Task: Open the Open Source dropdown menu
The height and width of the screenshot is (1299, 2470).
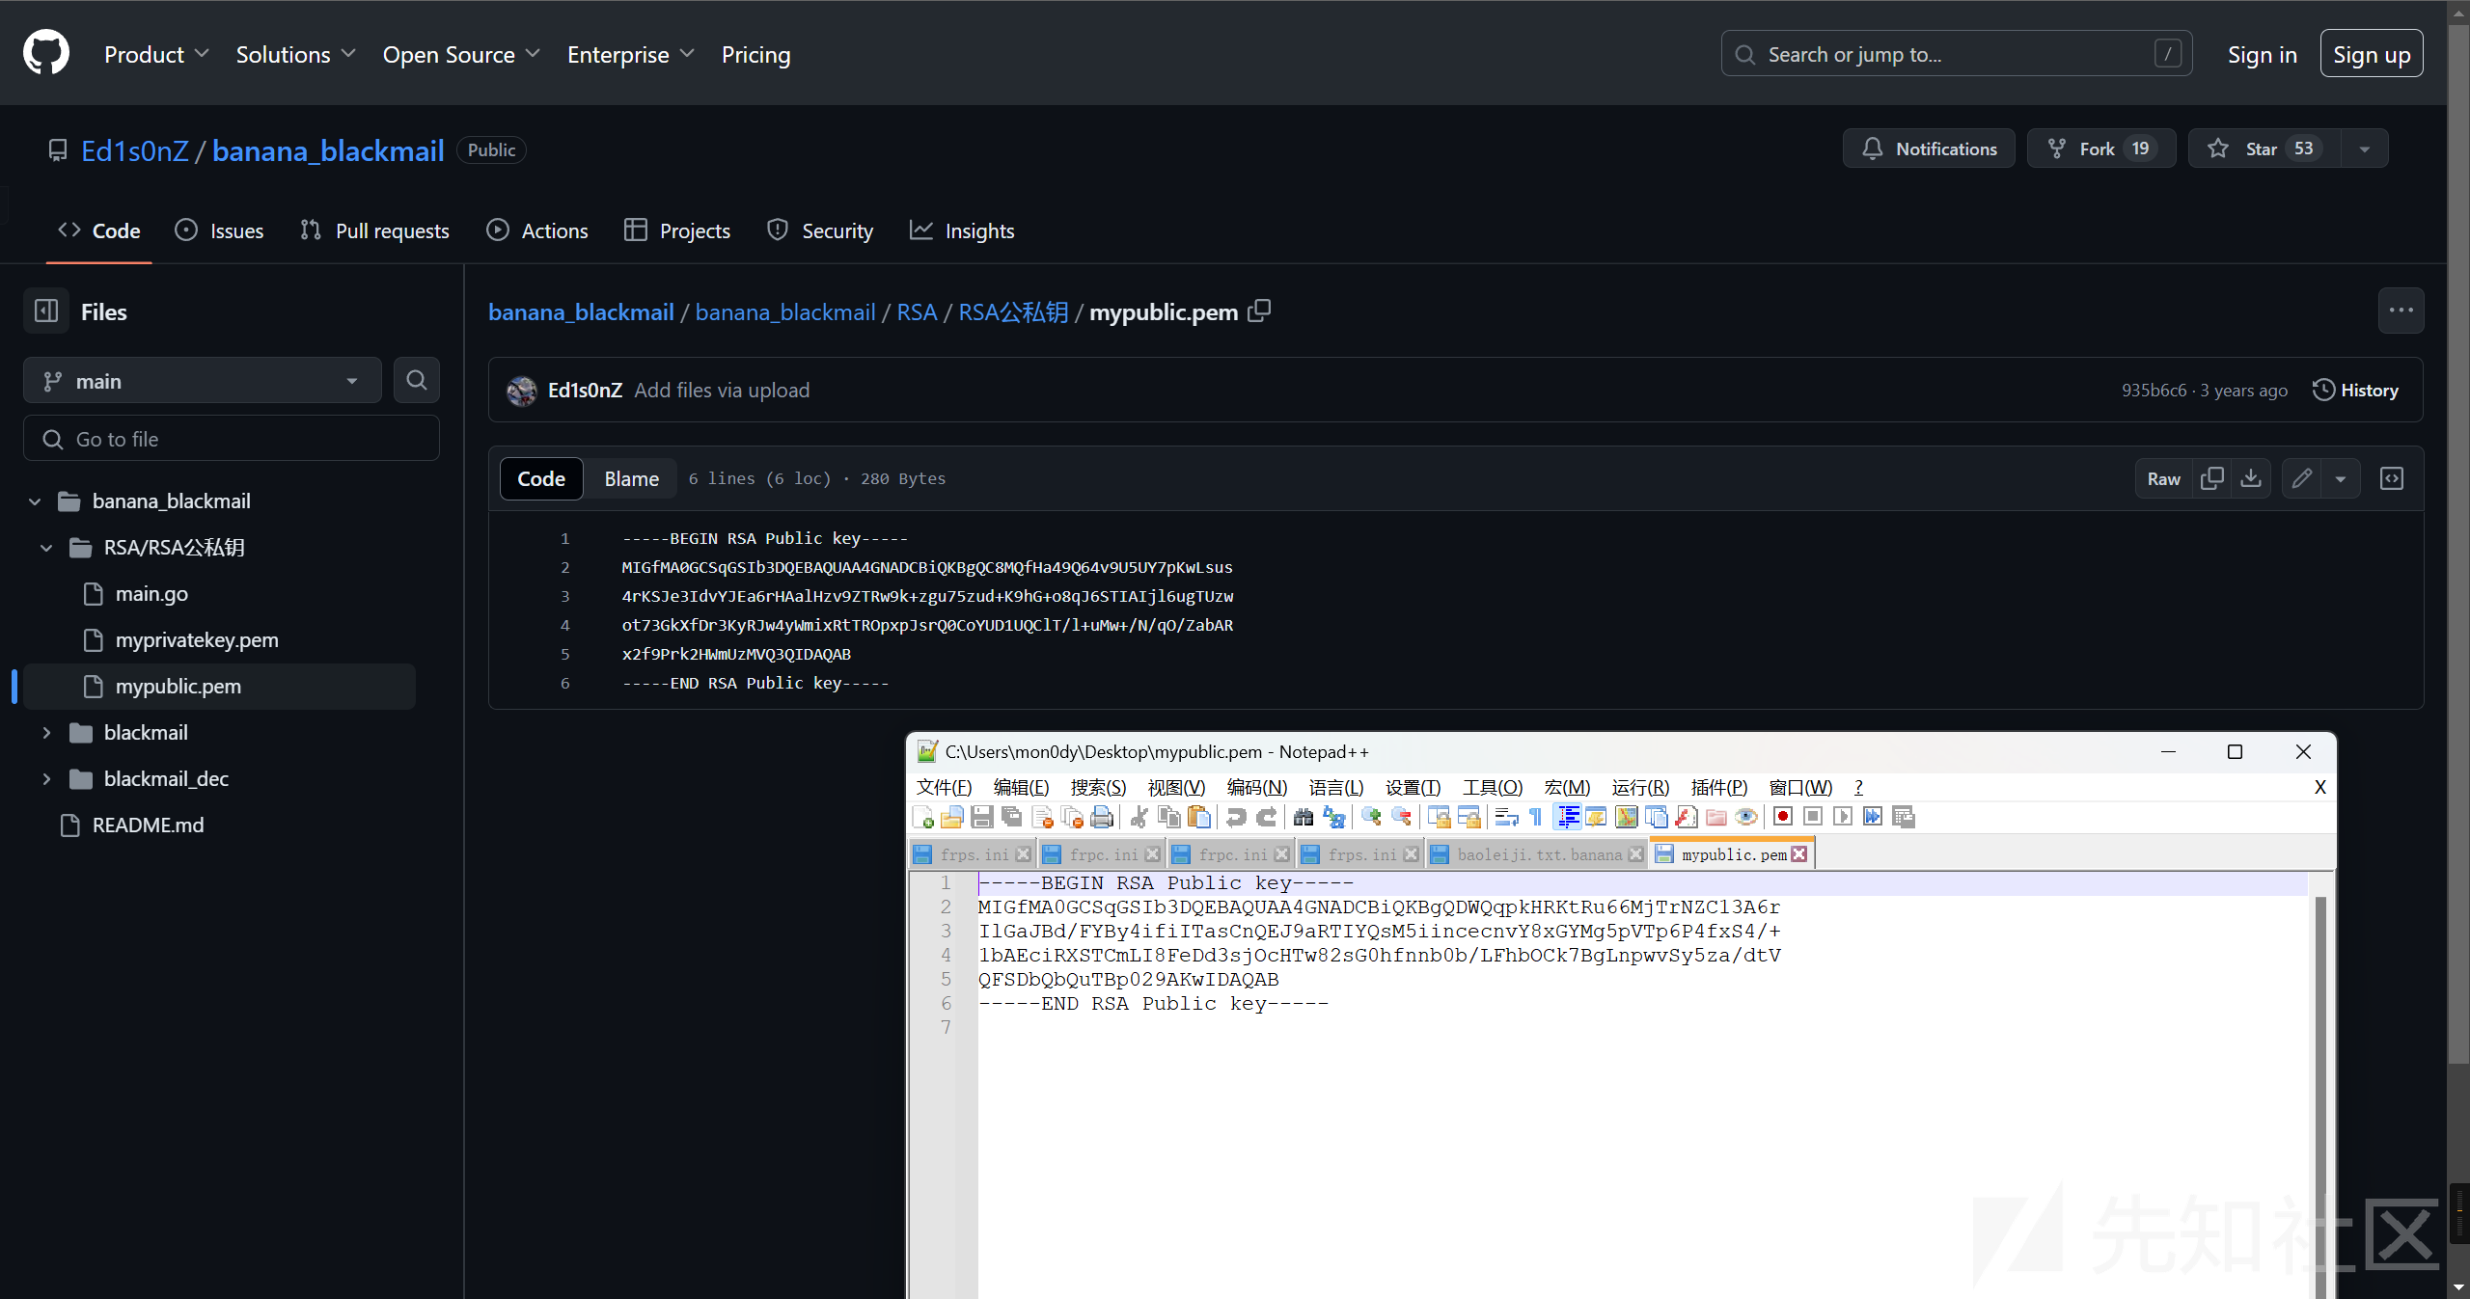Action: [x=460, y=54]
